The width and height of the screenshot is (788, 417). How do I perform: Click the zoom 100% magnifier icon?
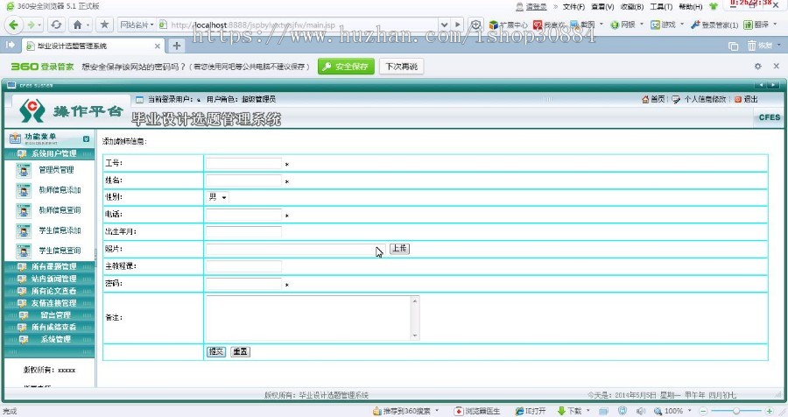[658, 411]
